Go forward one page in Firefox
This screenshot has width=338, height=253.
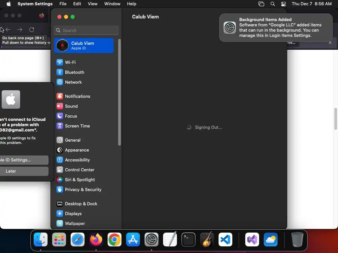click(x=20, y=29)
